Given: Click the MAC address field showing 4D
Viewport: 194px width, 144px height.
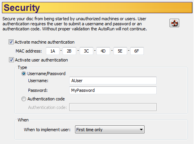Looking at the screenshot, I should pyautogui.click(x=103, y=51).
